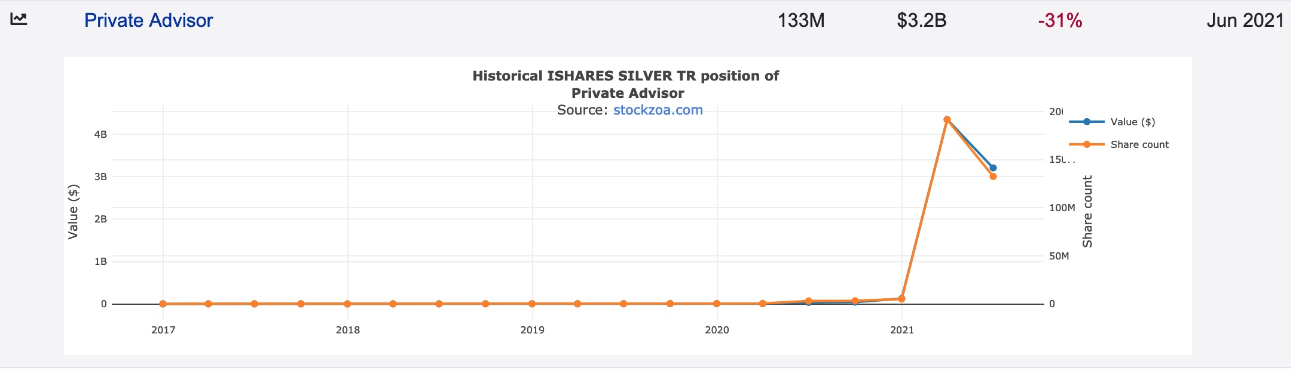The image size is (1296, 371).
Task: Open the Private Advisor link
Action: [148, 20]
